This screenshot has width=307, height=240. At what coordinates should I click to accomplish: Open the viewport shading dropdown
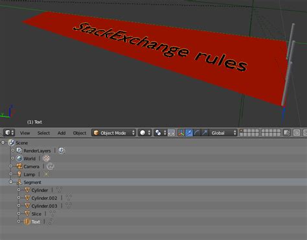click(x=145, y=133)
